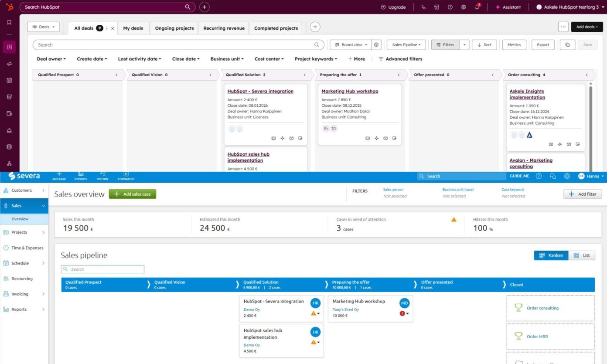Click the Add sales case button
This screenshot has width=607, height=364.
133,194
